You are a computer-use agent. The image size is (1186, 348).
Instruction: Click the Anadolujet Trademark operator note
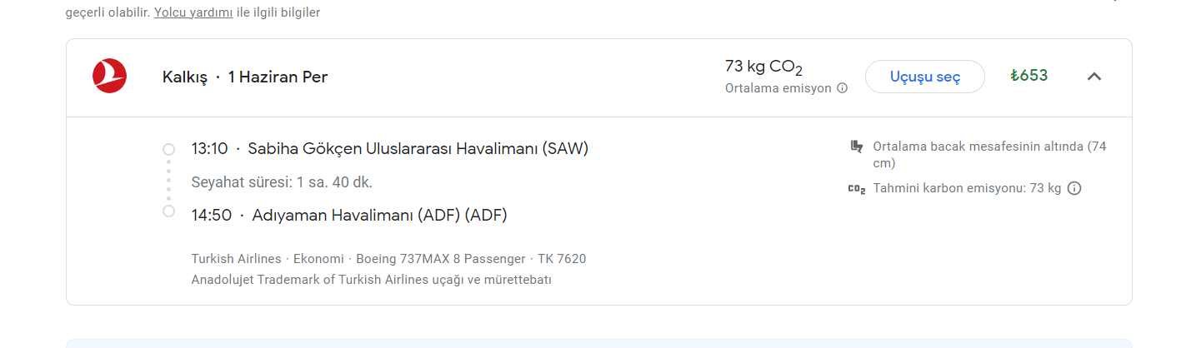coord(372,280)
